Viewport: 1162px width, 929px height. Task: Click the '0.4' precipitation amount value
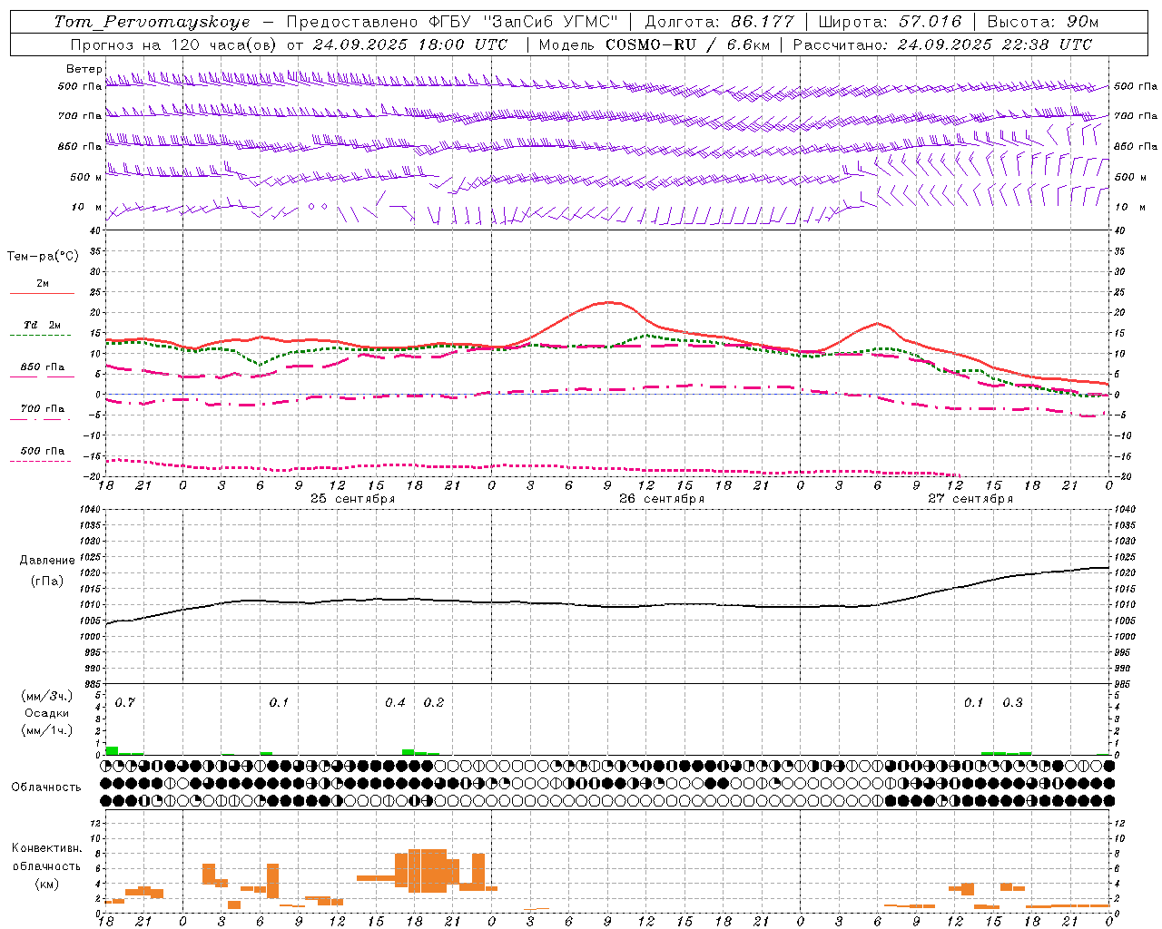395,702
